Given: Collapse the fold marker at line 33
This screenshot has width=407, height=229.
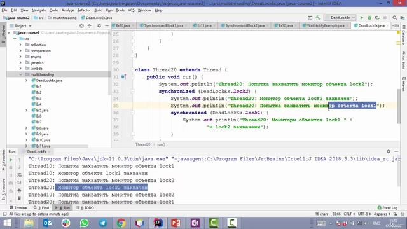Looking at the screenshot, I should point(133,91).
